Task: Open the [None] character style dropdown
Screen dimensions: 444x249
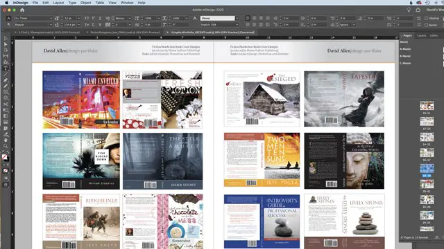Action: point(237,18)
